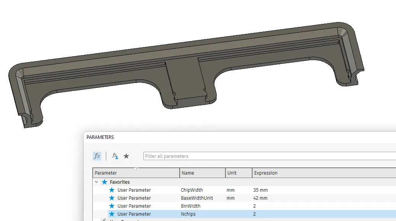Click ChipWidth unit mm cell
The image size is (396, 221).
point(230,190)
